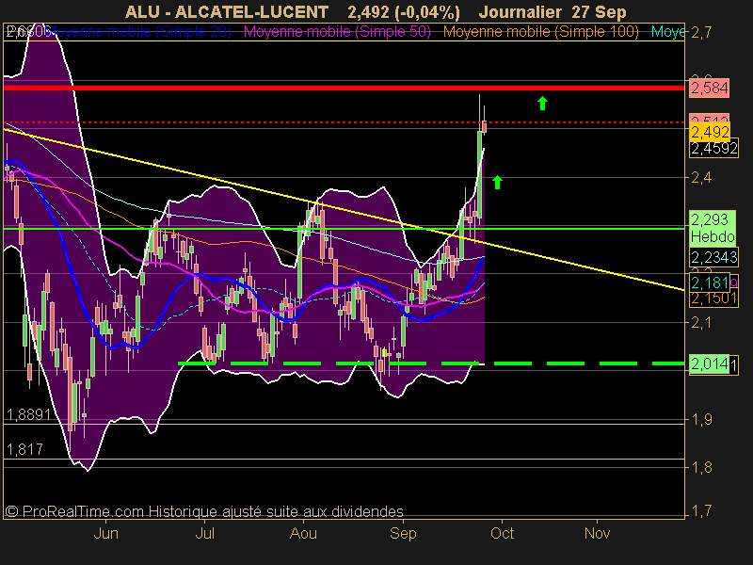753x565 pixels.
Task: Click the 2,181 moving average value tag
Action: 711,282
